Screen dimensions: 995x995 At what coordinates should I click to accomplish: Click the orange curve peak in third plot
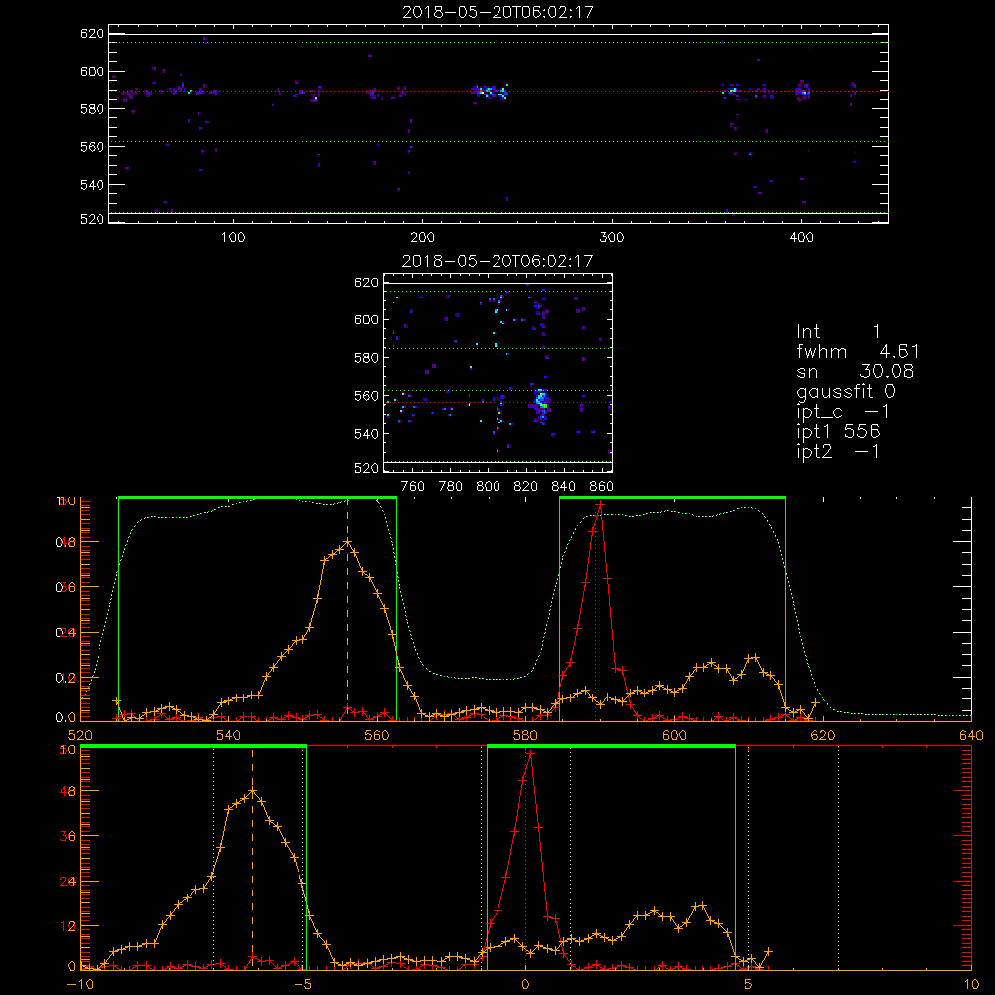pyautogui.click(x=347, y=543)
